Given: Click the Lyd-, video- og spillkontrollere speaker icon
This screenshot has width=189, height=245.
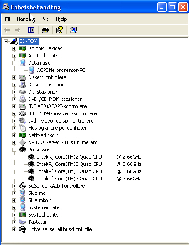Looking at the screenshot, I should [x=23, y=121].
